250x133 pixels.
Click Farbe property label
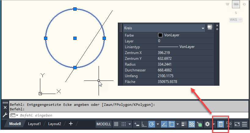(129, 35)
